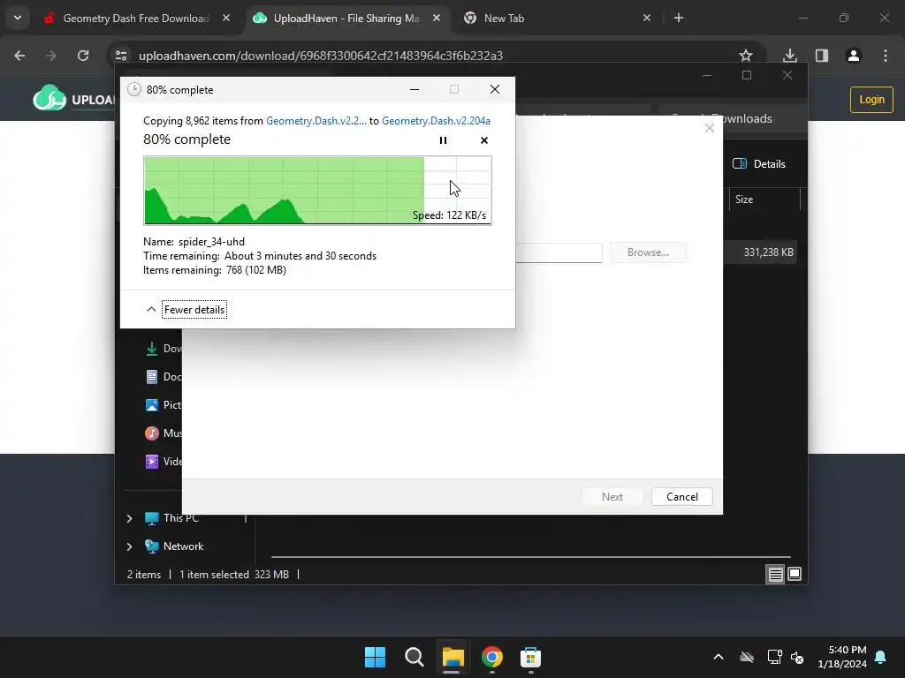Select This PC in navigation pane
This screenshot has width=905, height=678.
click(171, 518)
